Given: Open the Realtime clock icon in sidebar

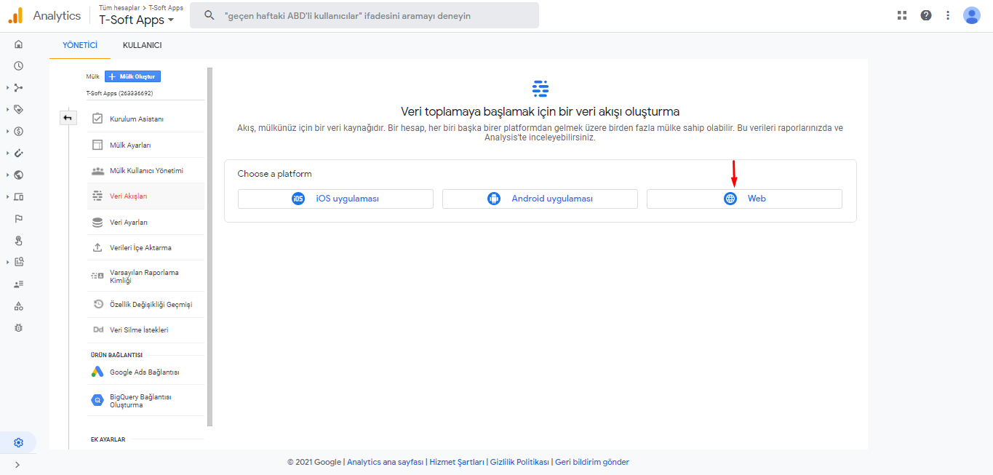Looking at the screenshot, I should [x=18, y=65].
